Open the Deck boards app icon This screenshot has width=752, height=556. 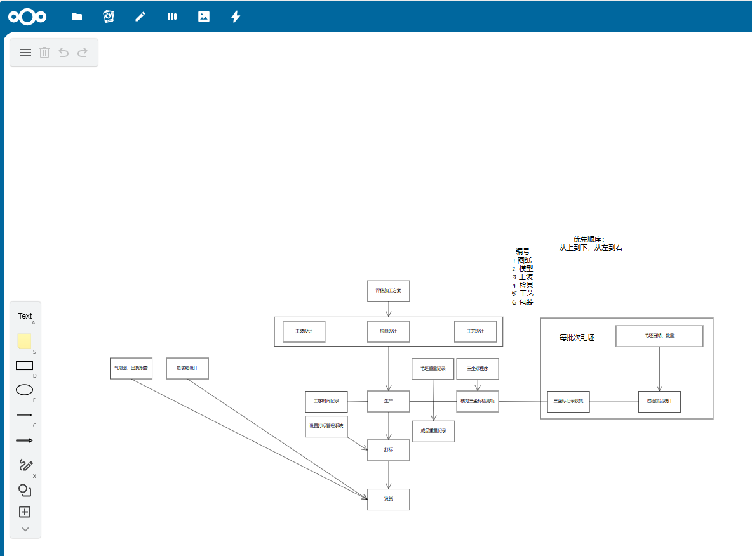[172, 17]
